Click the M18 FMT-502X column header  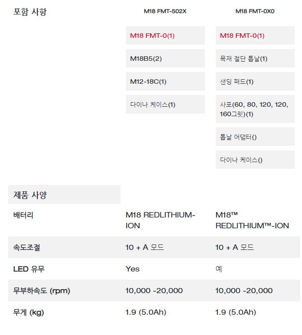click(165, 11)
